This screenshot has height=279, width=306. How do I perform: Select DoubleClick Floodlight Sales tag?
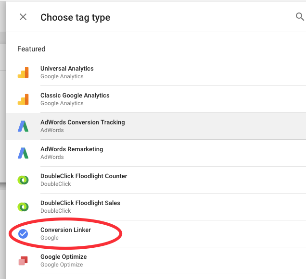[x=156, y=206]
